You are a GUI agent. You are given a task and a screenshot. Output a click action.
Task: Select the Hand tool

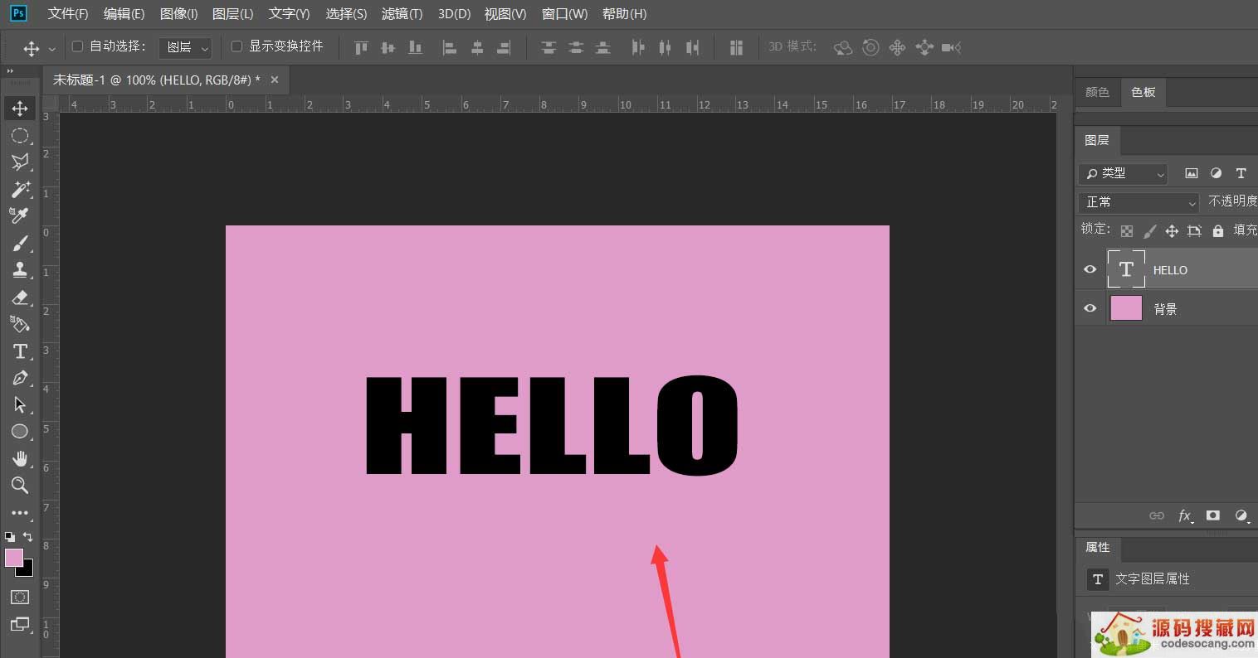point(20,459)
